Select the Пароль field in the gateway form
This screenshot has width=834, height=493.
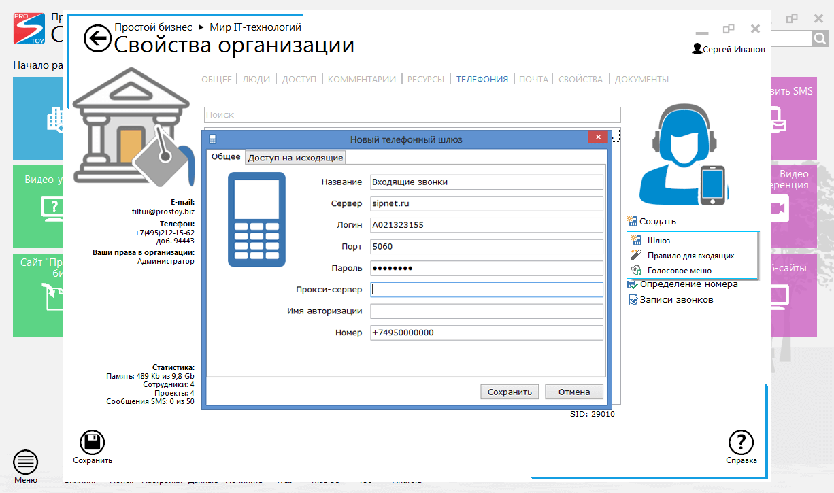tap(485, 267)
